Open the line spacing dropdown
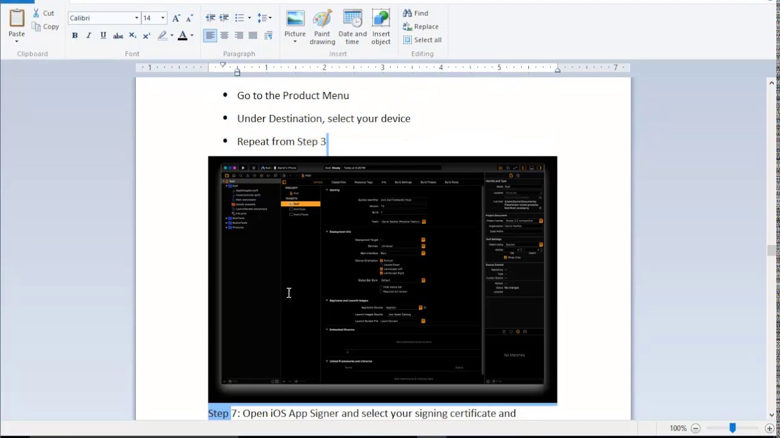The width and height of the screenshot is (780, 438). (x=264, y=18)
